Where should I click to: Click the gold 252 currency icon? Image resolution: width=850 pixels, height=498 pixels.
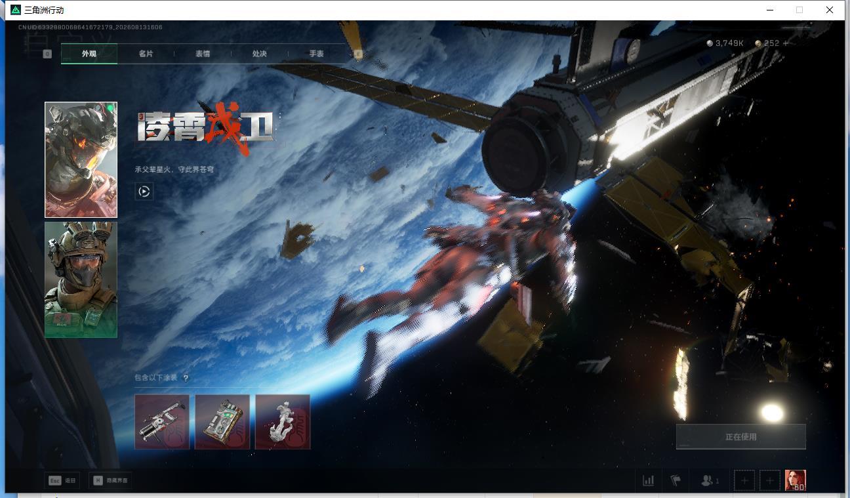pos(758,43)
